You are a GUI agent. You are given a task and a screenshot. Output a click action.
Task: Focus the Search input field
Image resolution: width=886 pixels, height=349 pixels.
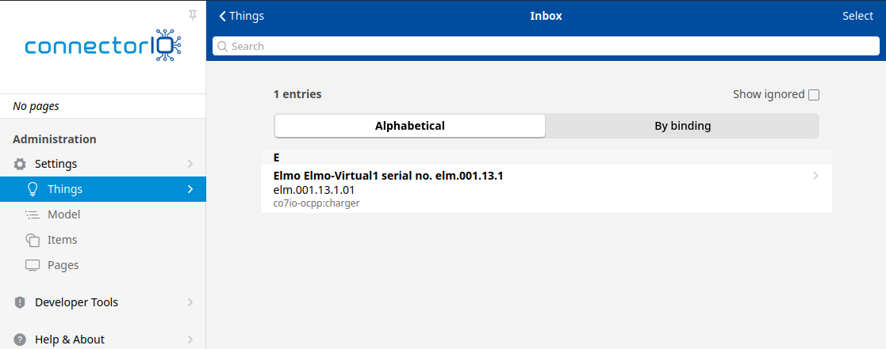tap(546, 47)
